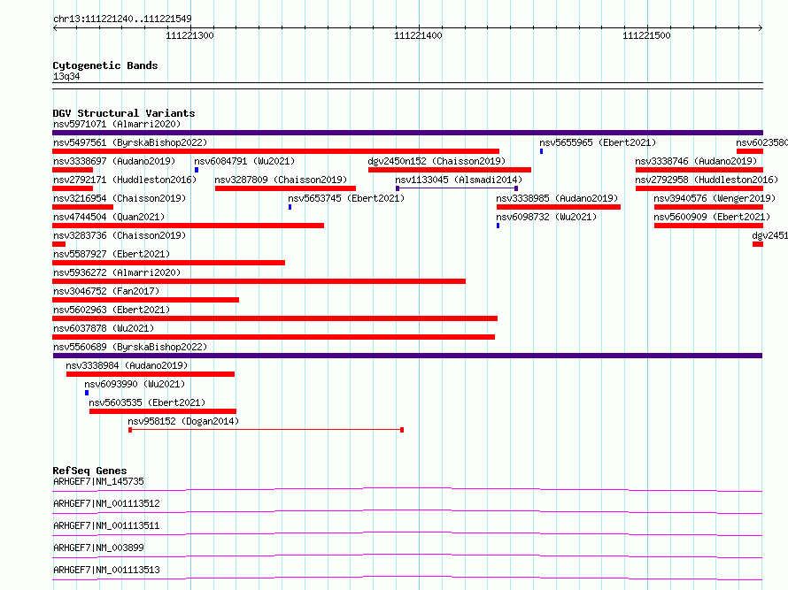
Task: Click nsv5602963 (Ebert2021) label
Action: [x=112, y=310]
